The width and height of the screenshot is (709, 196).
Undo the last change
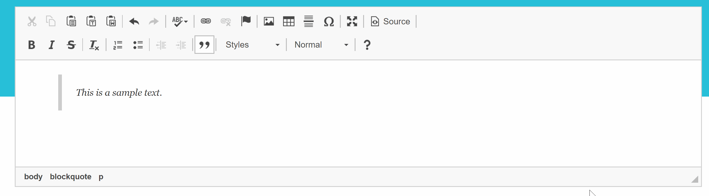pos(134,21)
